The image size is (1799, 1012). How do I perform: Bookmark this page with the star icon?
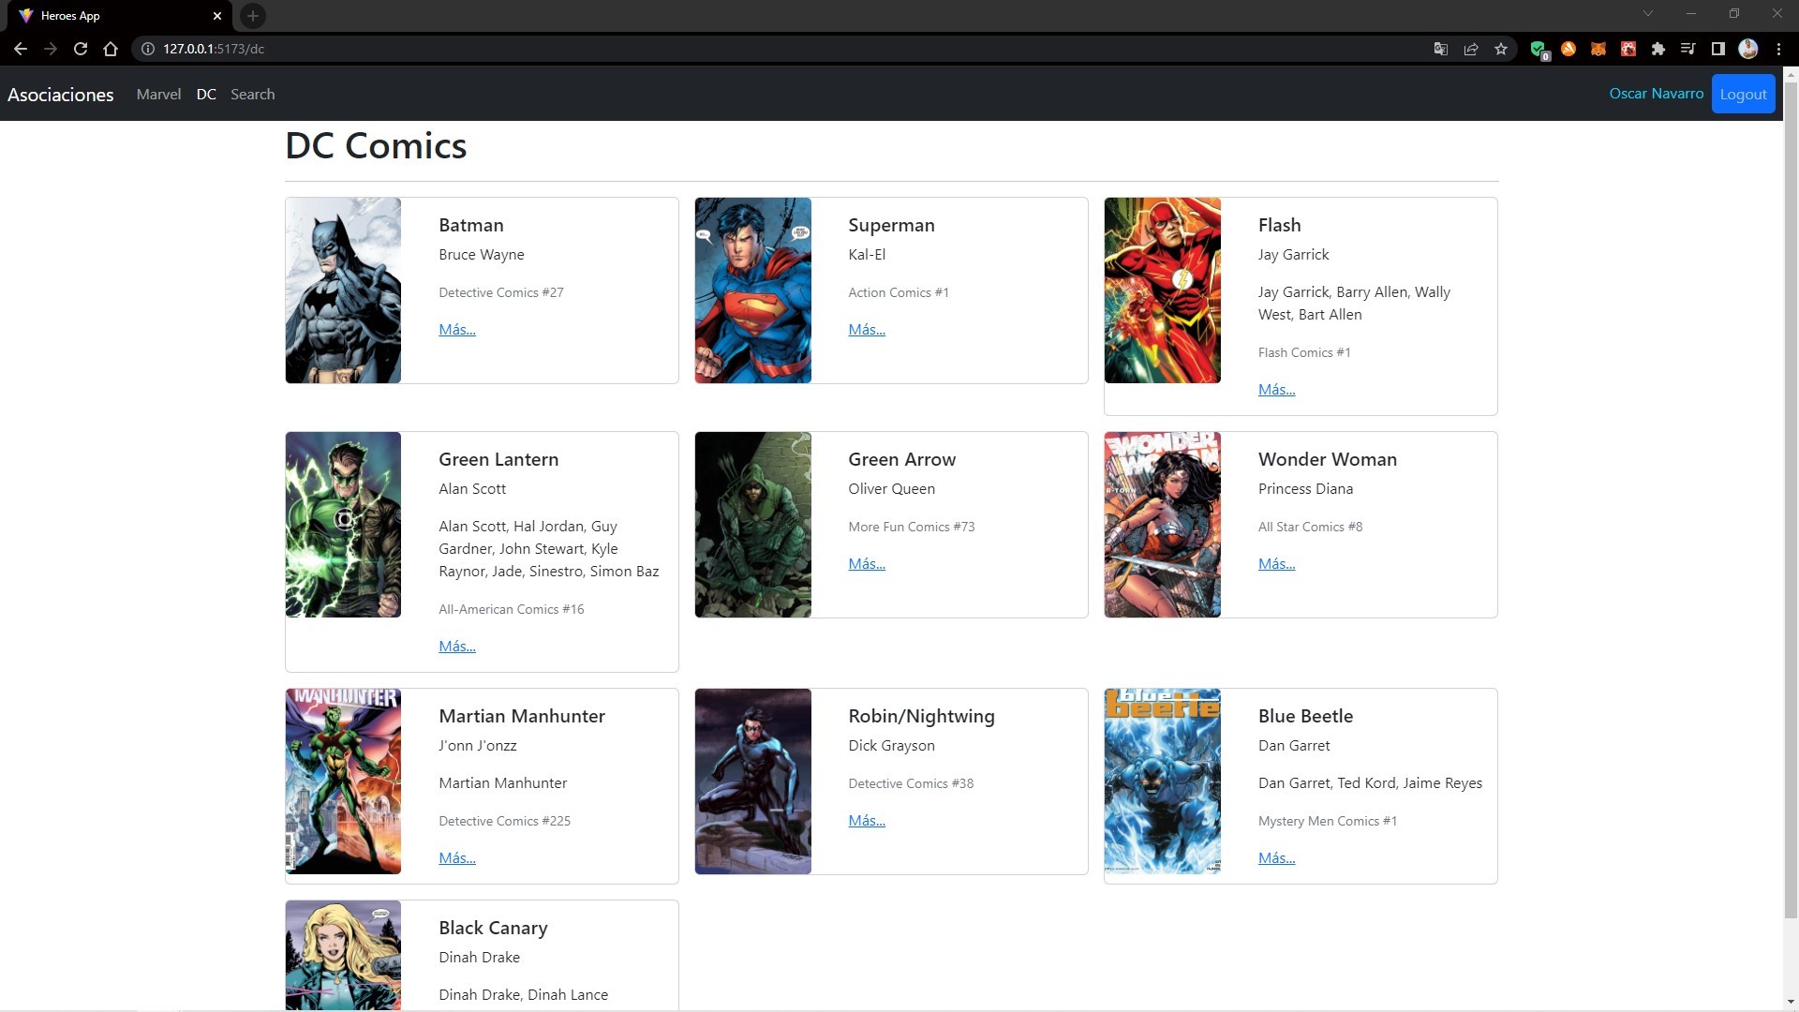point(1501,49)
